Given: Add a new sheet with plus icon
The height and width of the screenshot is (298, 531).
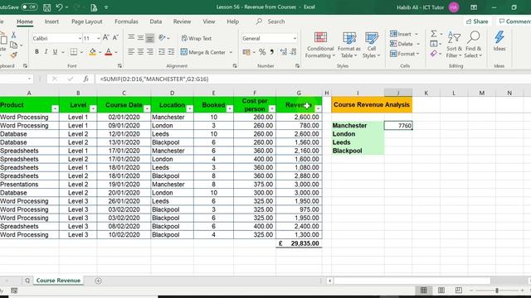Looking at the screenshot, I should click(x=98, y=281).
